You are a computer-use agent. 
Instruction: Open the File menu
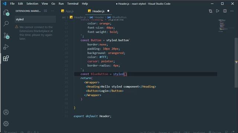pyautogui.click(x=12, y=4)
